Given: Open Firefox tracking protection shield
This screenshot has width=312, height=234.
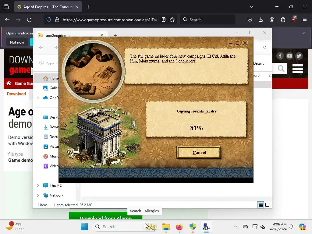Looking at the screenshot, I should tap(49, 20).
